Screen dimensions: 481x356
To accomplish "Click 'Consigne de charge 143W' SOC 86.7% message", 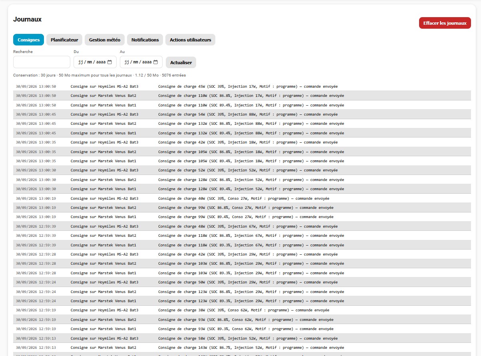I will click(251, 348).
